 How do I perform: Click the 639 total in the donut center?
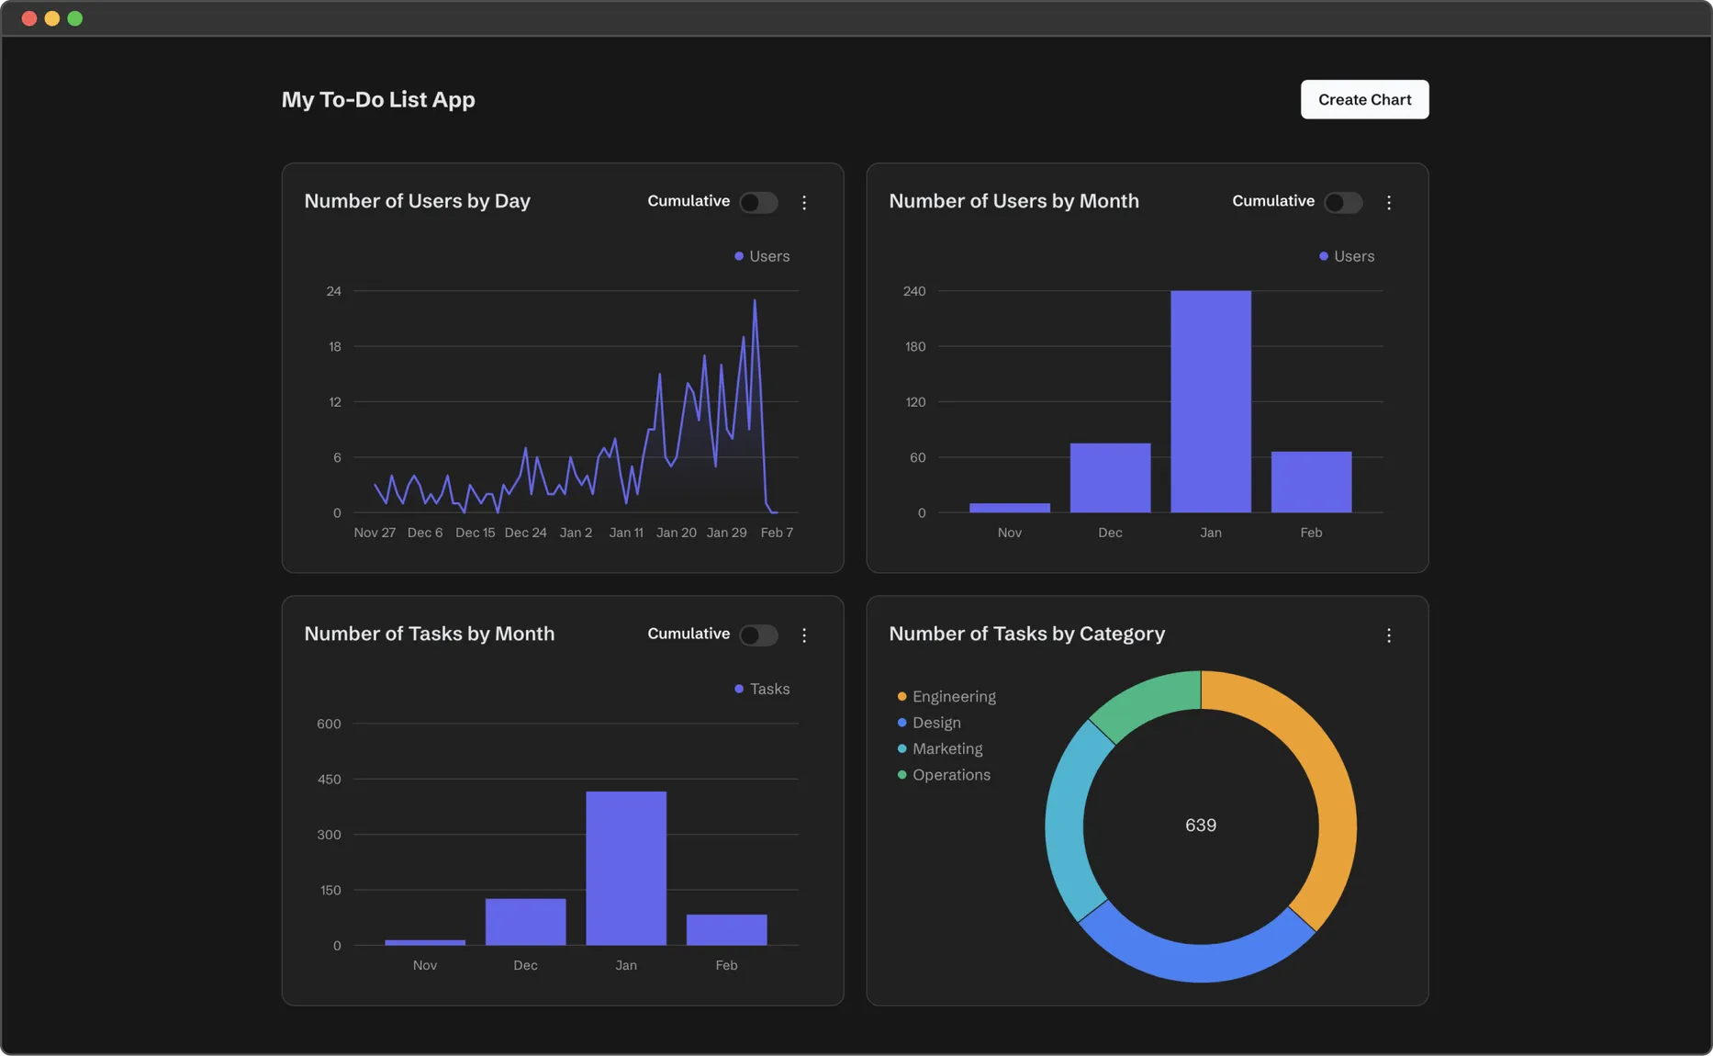coord(1200,825)
